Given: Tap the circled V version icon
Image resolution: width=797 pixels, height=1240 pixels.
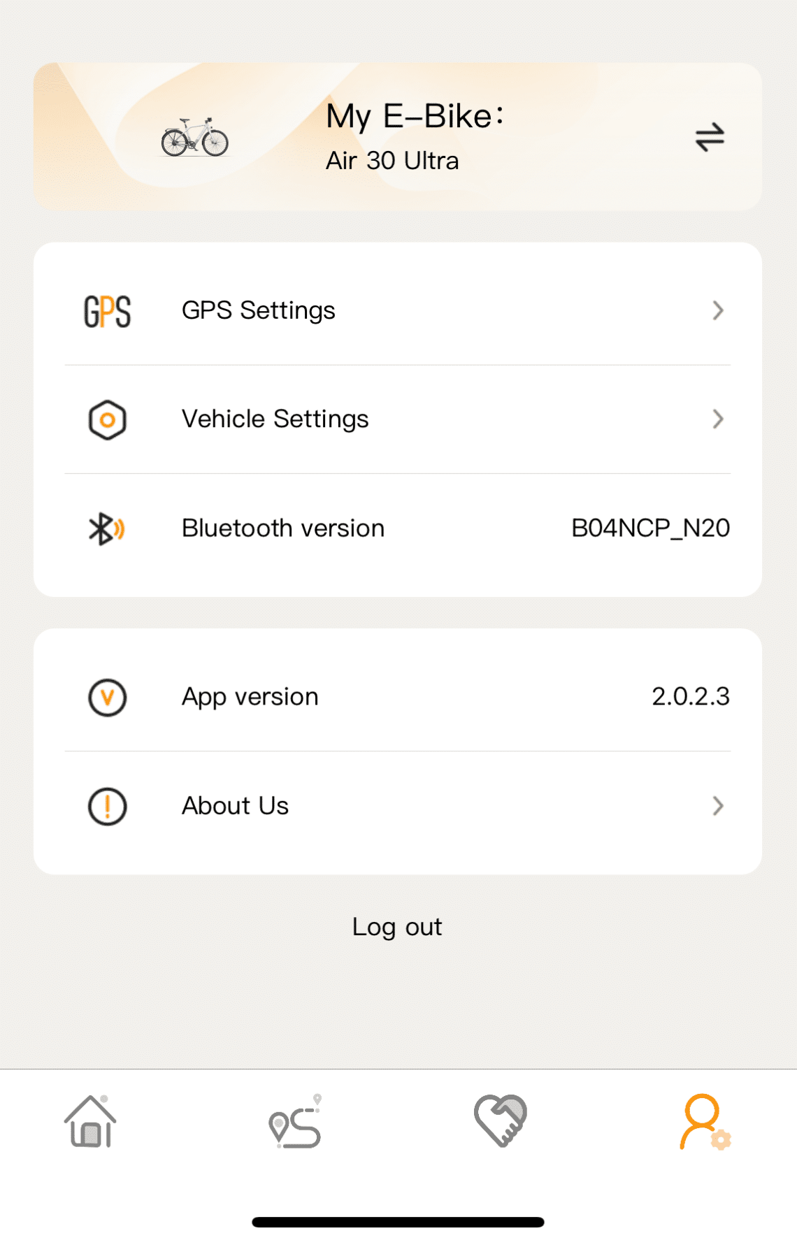Looking at the screenshot, I should click(x=107, y=697).
